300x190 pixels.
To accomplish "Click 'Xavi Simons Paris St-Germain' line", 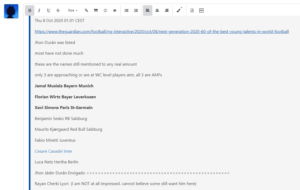I will pyautogui.click(x=64, y=108).
